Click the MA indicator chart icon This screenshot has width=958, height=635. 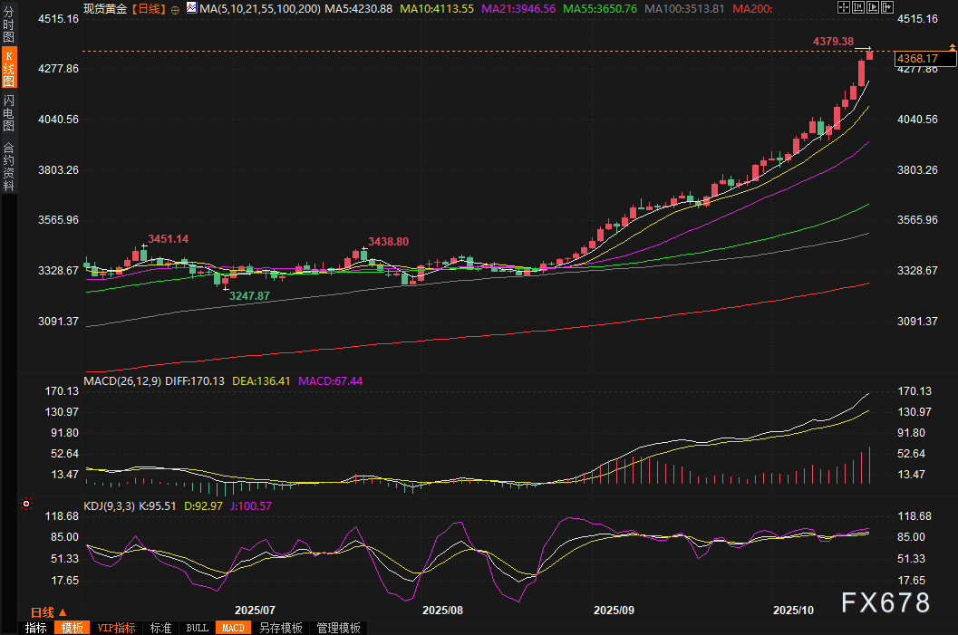tap(190, 8)
